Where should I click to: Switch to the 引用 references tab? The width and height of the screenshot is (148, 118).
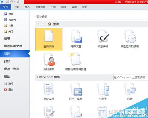click(53, 7)
